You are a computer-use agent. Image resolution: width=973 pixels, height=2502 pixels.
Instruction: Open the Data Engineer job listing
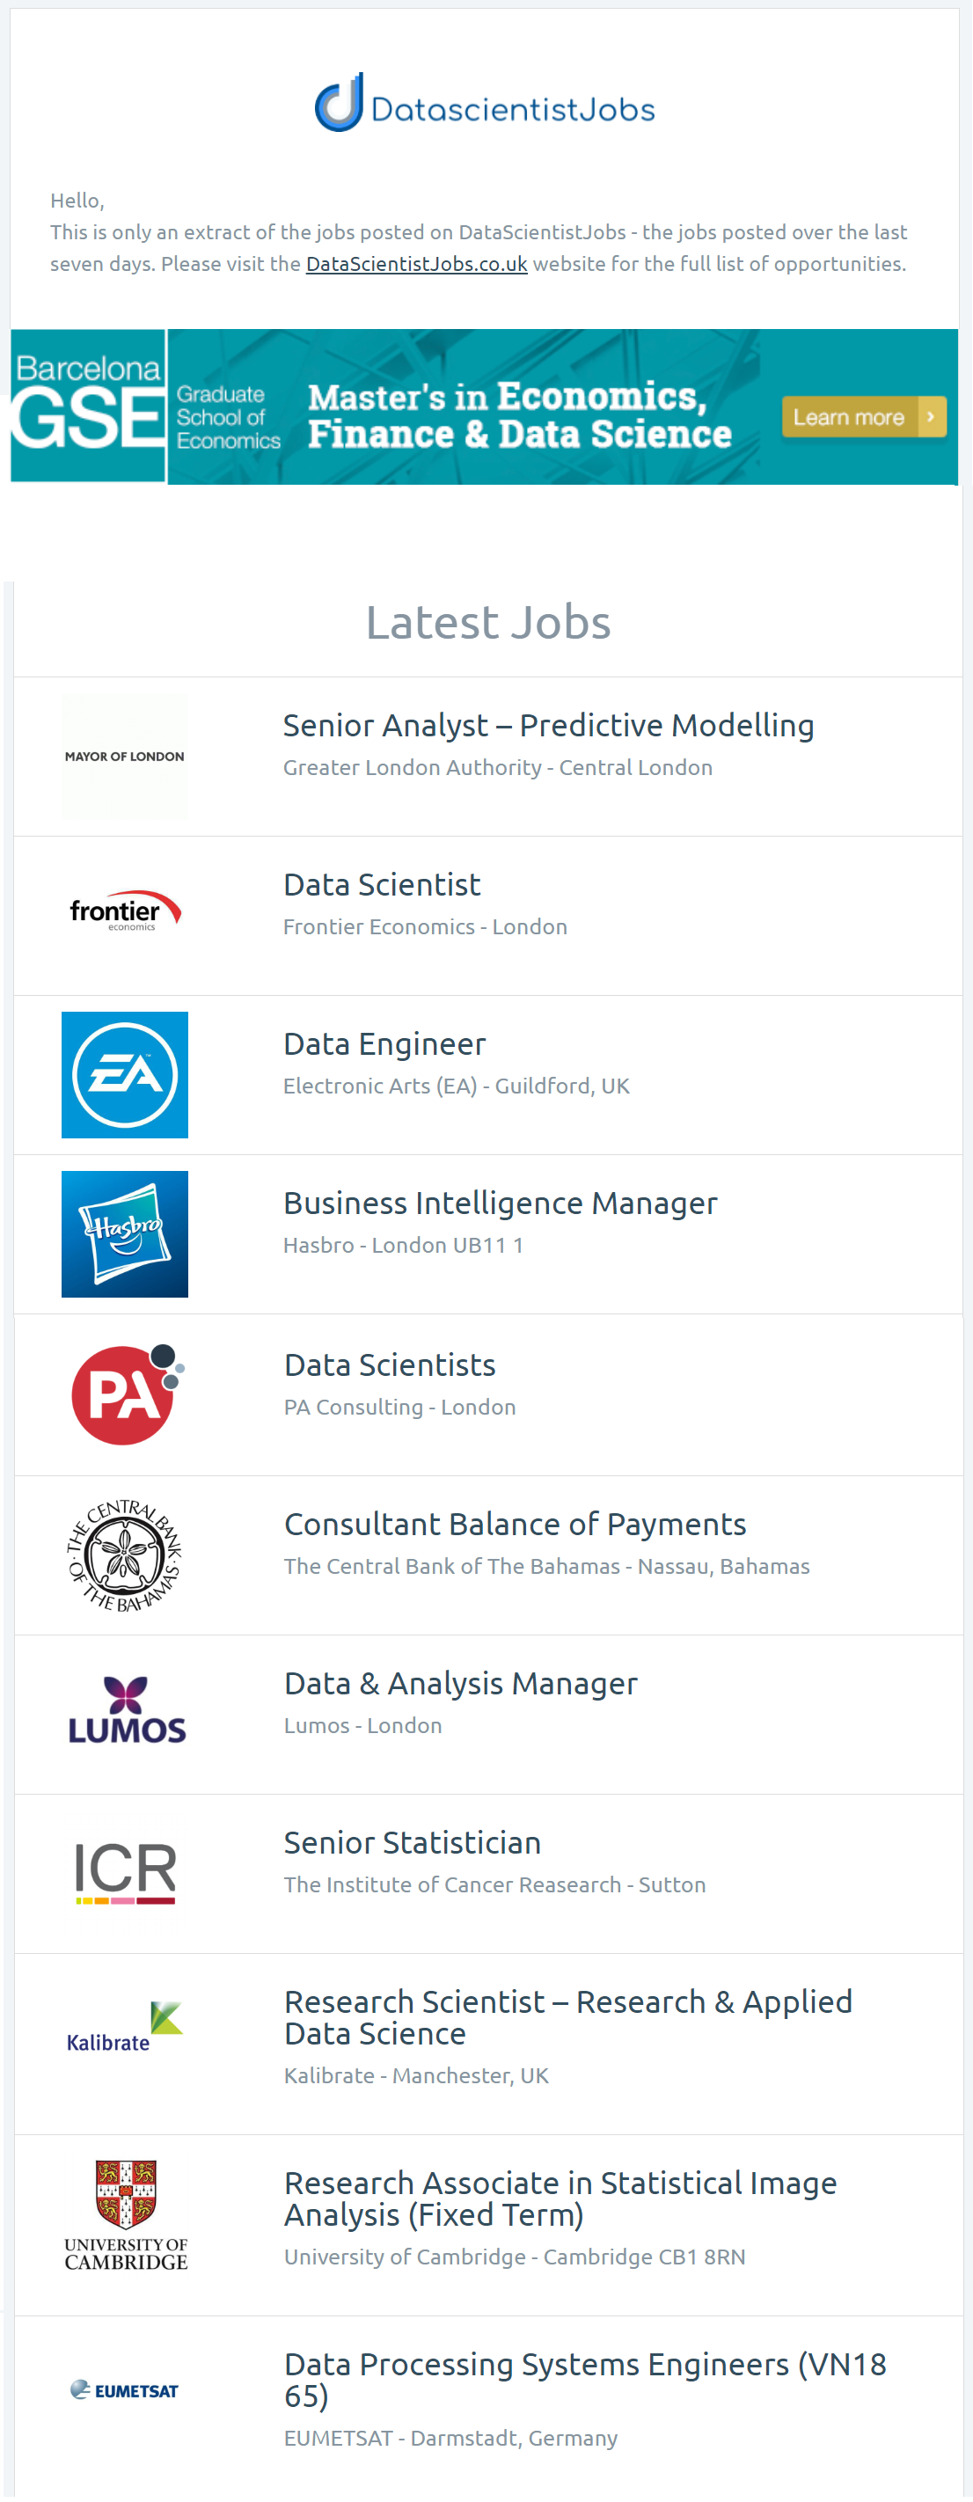[384, 1044]
